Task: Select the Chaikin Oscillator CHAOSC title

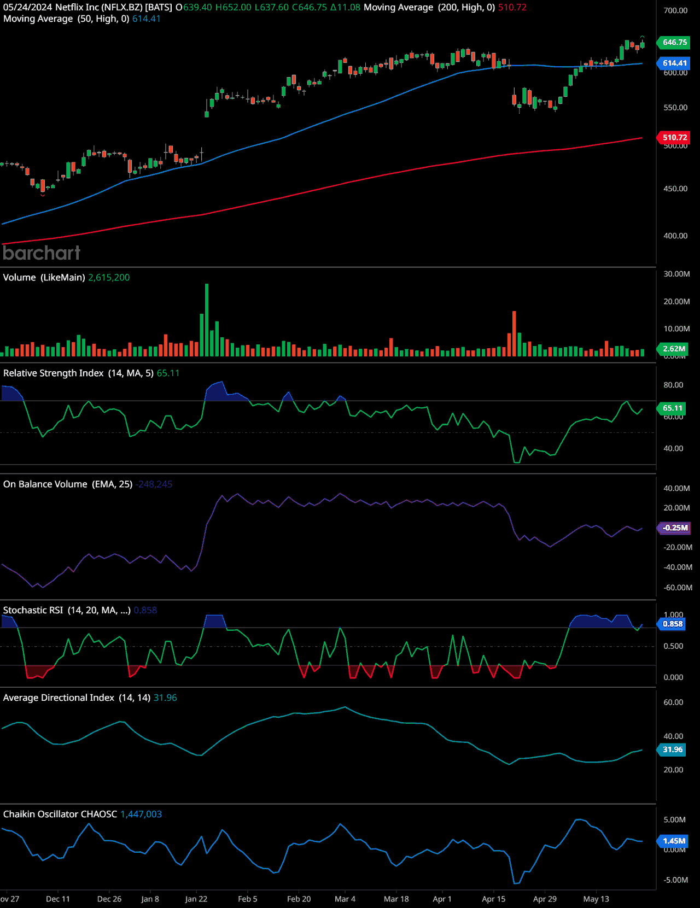Action: [60, 814]
